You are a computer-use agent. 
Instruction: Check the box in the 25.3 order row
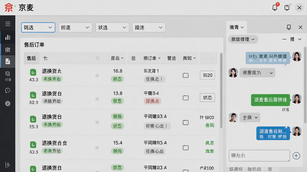tap(186, 122)
